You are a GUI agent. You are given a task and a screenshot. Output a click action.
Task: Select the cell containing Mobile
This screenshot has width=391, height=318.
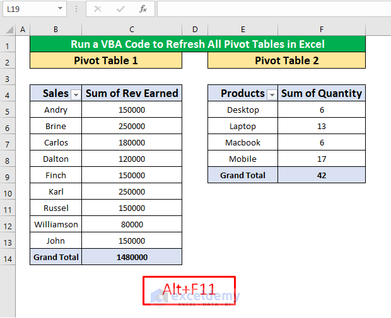(243, 159)
